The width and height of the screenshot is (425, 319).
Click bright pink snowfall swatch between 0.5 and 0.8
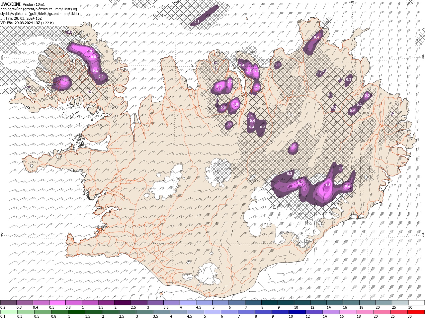(57, 303)
